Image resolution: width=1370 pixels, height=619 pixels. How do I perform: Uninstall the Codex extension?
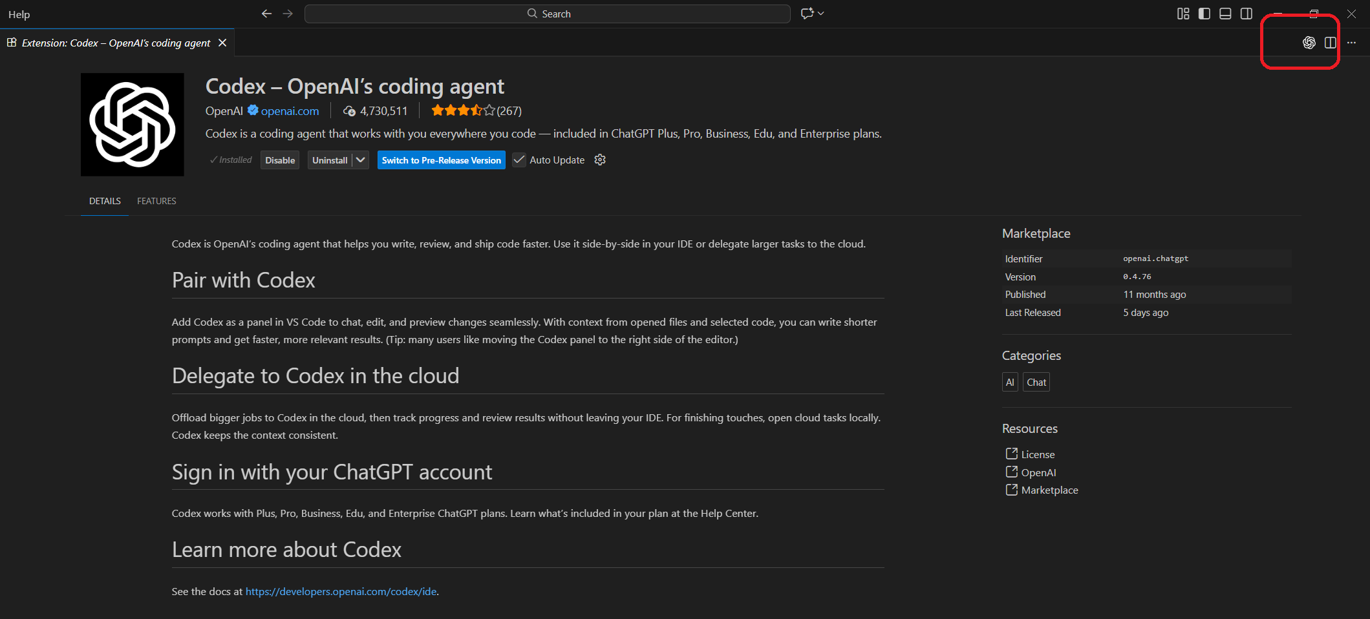pyautogui.click(x=330, y=160)
